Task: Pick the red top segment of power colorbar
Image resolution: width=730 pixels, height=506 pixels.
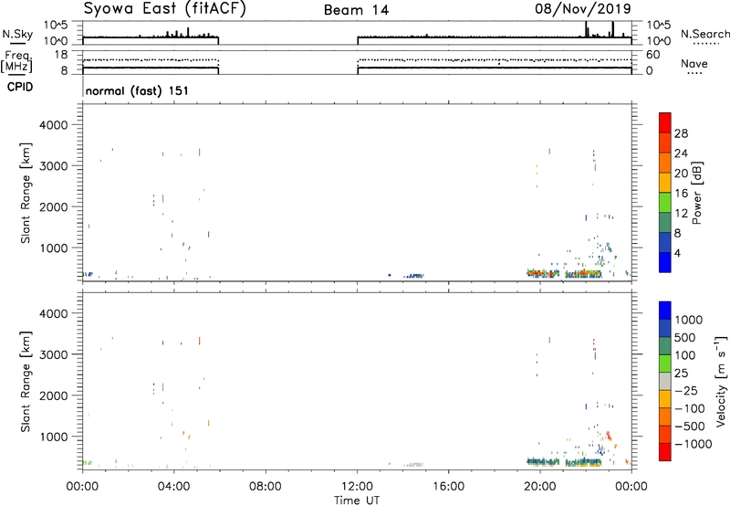Action: tap(665, 123)
